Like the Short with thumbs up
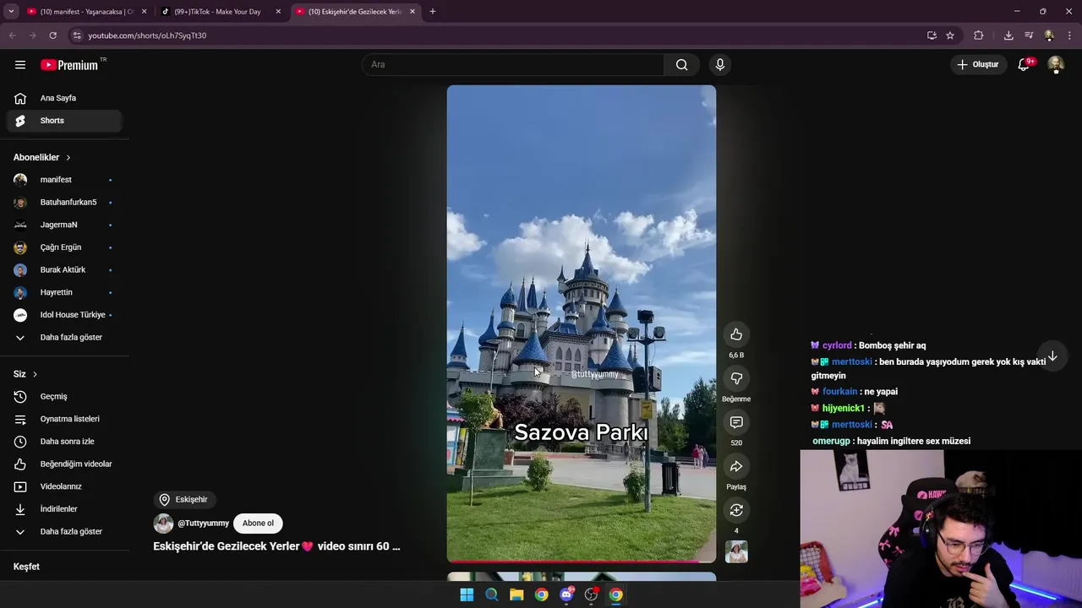This screenshot has width=1082, height=608. (x=736, y=334)
